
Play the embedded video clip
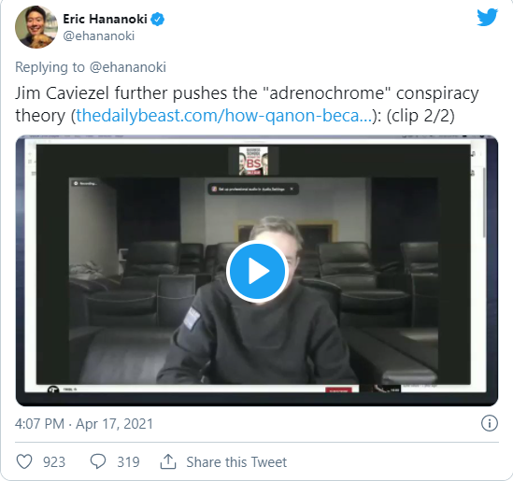(x=257, y=271)
